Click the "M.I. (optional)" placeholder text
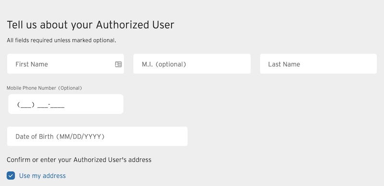The image size is (384, 186). 164,64
